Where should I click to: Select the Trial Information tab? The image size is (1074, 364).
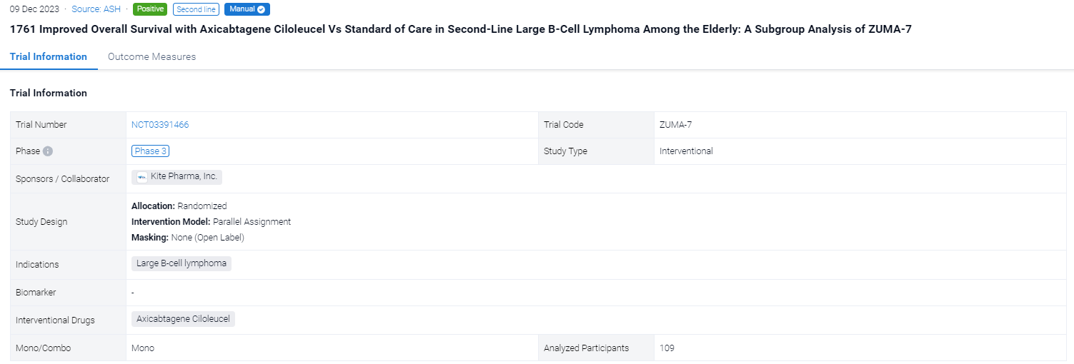(x=49, y=56)
